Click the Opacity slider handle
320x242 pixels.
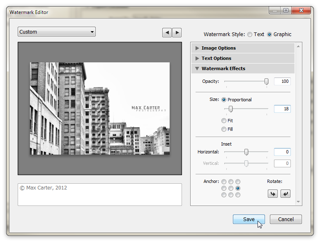pos(266,81)
